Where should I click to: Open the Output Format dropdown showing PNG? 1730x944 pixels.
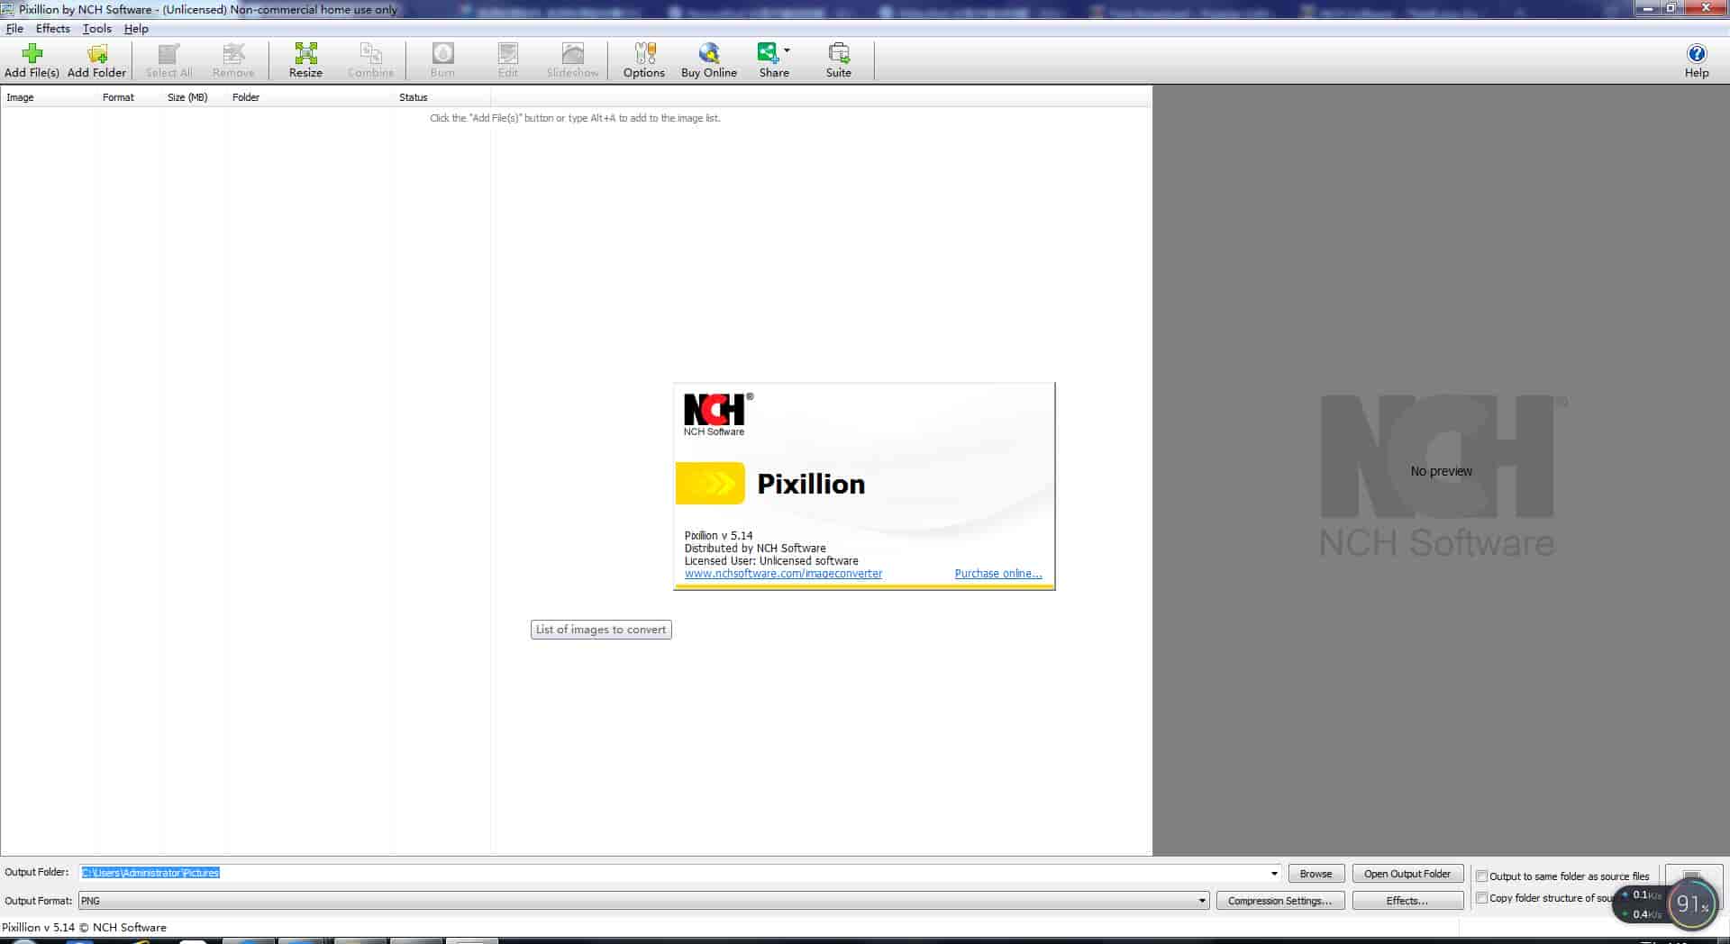tap(1202, 901)
